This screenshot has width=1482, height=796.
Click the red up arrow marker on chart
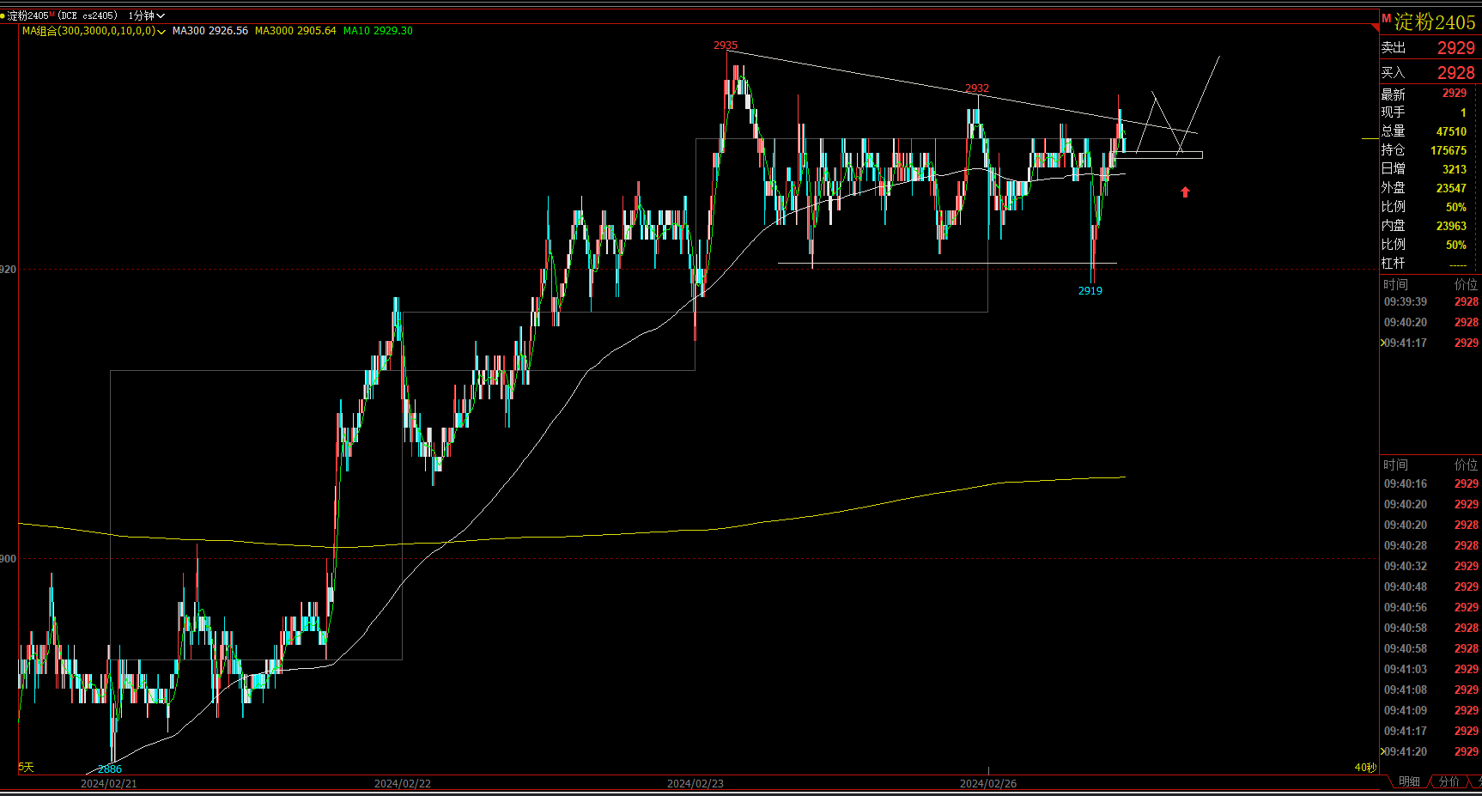pyautogui.click(x=1185, y=192)
